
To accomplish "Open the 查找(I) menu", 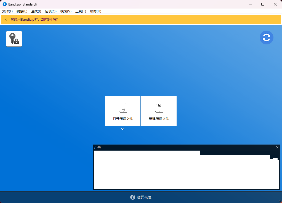I will [36, 11].
